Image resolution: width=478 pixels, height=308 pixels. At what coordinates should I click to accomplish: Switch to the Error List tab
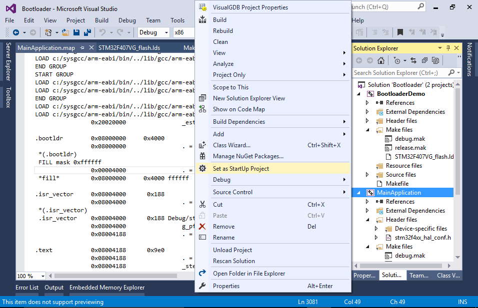tap(27, 288)
